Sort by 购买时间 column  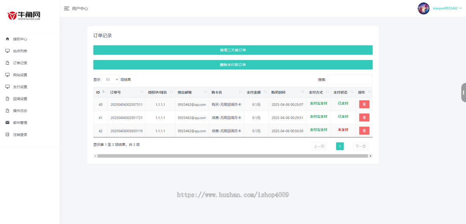(287, 92)
